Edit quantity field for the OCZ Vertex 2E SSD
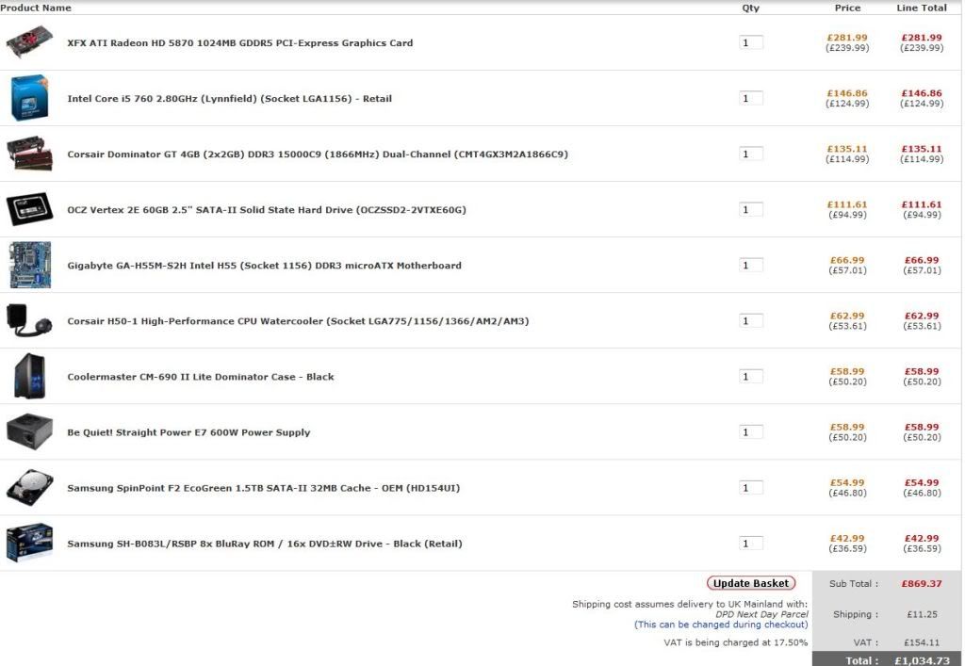 [751, 209]
